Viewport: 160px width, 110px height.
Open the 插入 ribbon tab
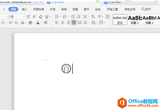(24, 9)
